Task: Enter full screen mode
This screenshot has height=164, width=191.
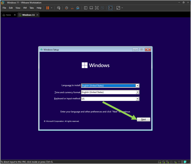Action: pos(97,8)
